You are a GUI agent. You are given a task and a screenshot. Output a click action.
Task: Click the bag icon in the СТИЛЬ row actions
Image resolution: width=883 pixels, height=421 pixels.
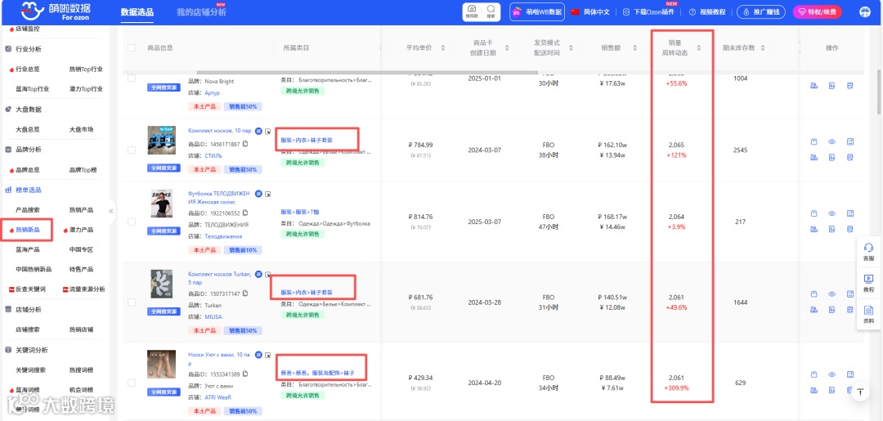coord(814,142)
